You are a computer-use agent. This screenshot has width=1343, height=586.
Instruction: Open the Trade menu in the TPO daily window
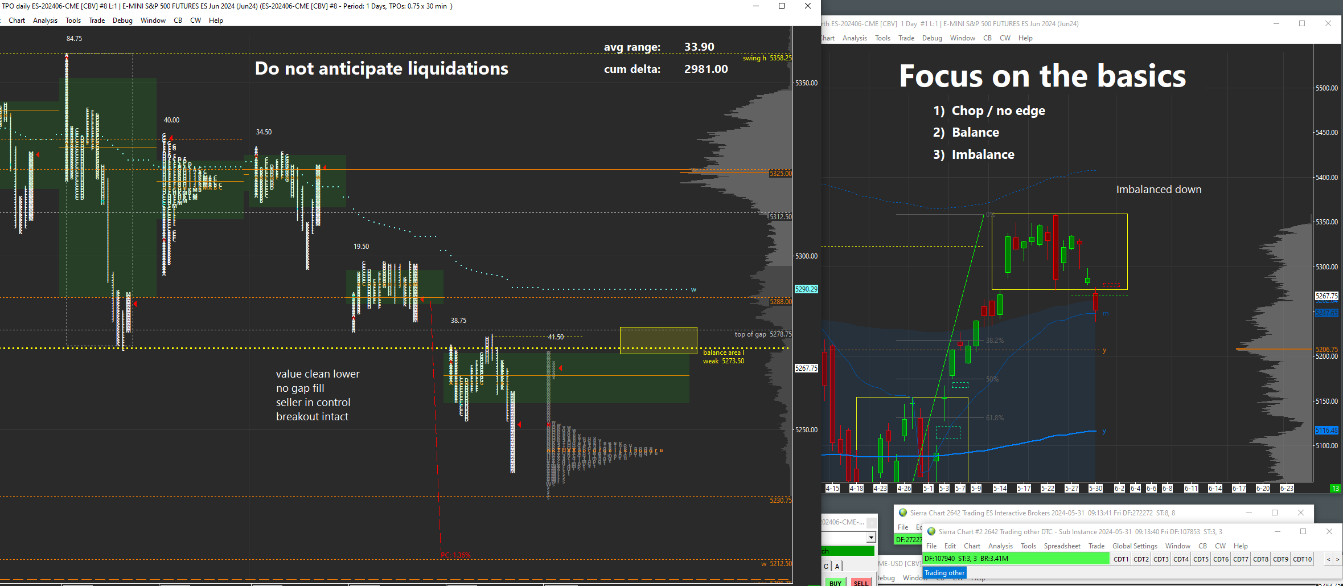tap(97, 21)
